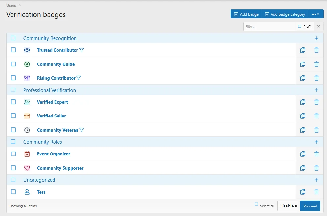The height and width of the screenshot is (216, 327).
Task: Click the compass icon for Community Guide
Action: (27, 64)
